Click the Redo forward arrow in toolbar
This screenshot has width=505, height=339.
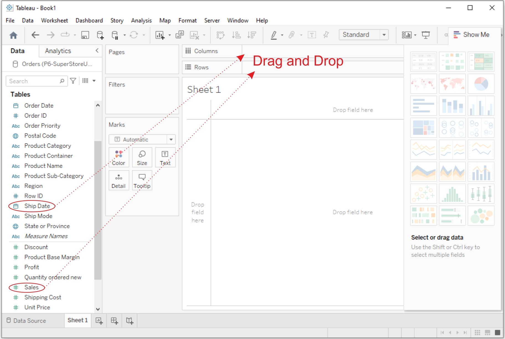[51, 35]
